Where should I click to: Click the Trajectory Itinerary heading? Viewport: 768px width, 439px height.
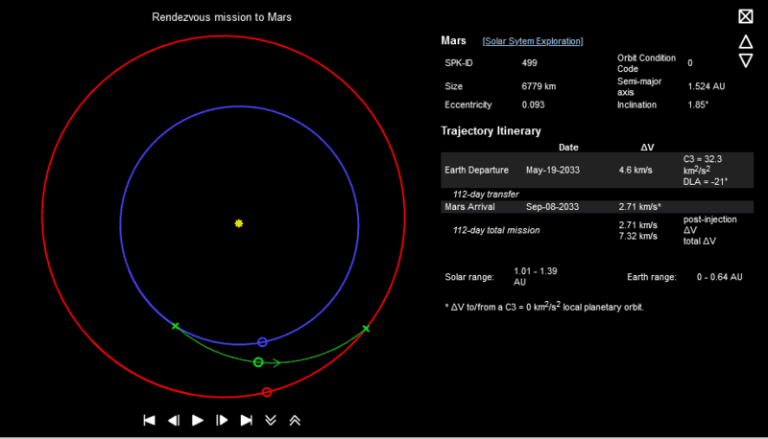tap(491, 131)
